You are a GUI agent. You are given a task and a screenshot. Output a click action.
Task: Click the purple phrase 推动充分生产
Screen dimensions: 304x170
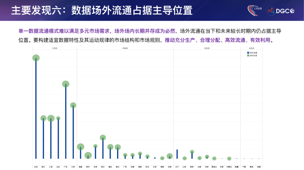tap(180, 40)
